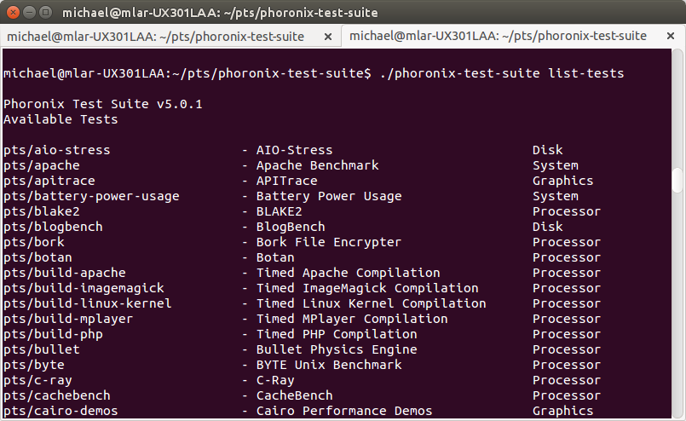
Task: Click the Available Tests heading
Action: tap(61, 119)
